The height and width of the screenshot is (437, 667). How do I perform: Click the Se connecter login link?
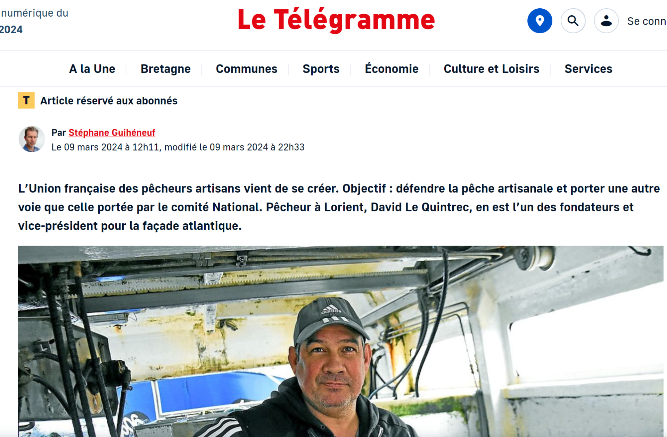(x=647, y=21)
